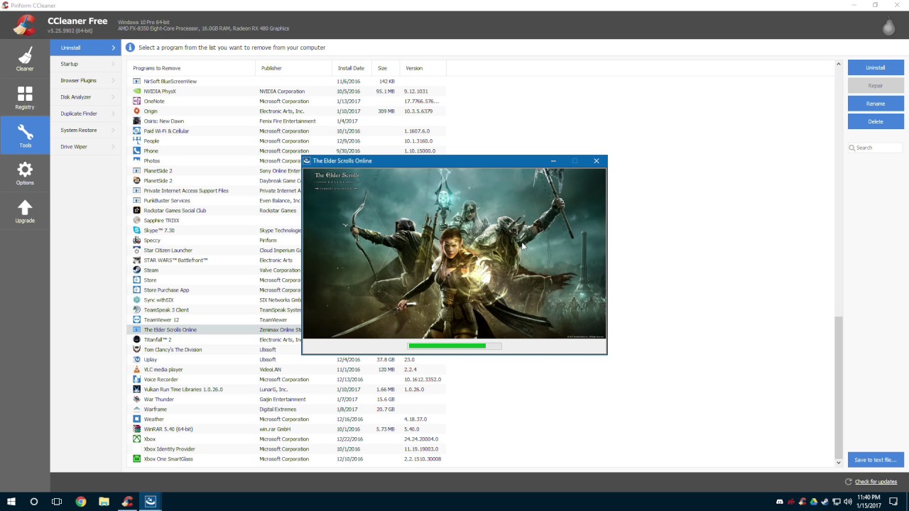Sort by Publisher column header
This screenshot has height=511, width=909.
294,68
